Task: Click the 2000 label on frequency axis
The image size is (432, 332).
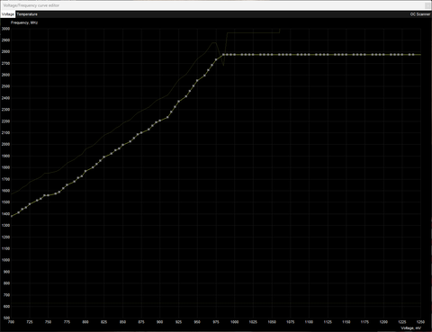Action: coord(6,144)
